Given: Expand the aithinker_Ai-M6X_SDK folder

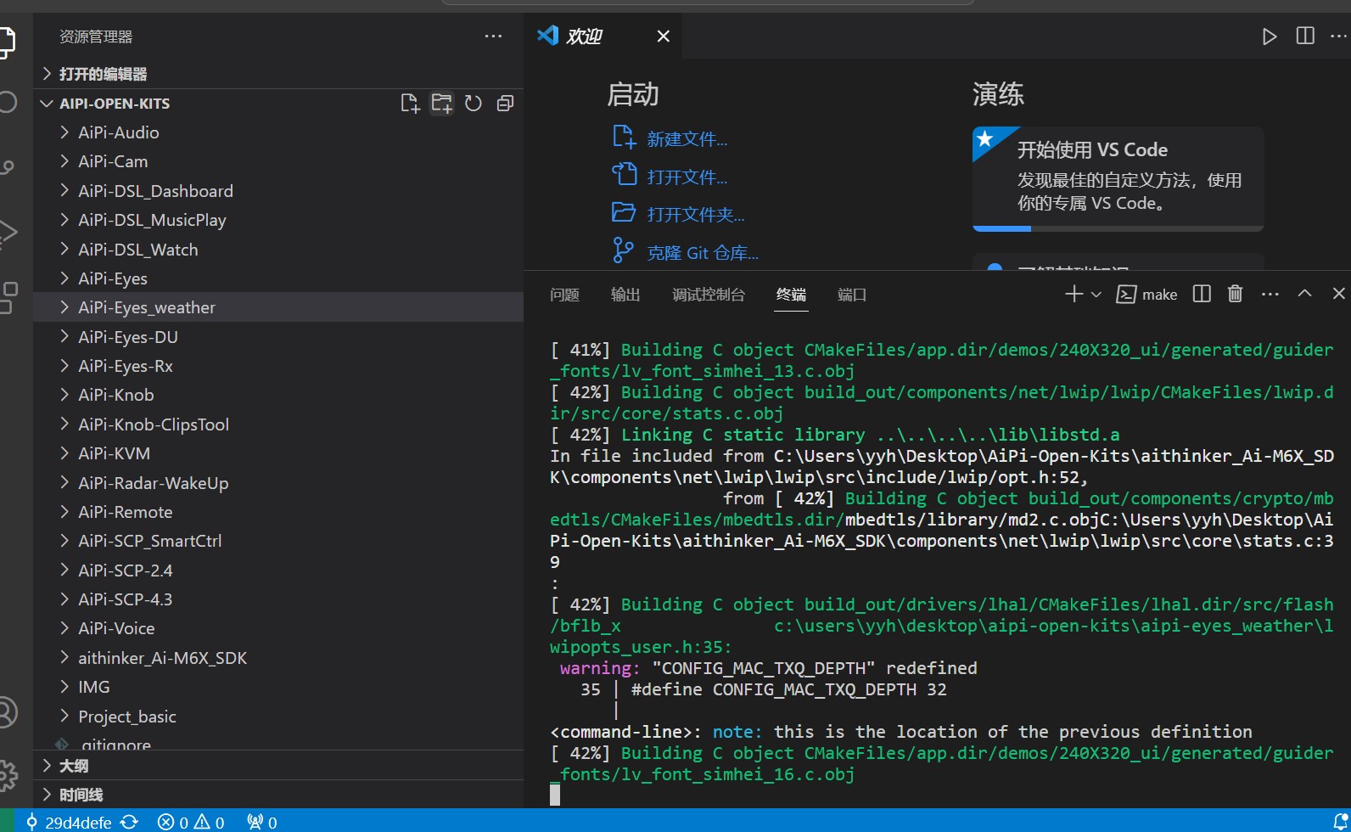Looking at the screenshot, I should point(278,658).
